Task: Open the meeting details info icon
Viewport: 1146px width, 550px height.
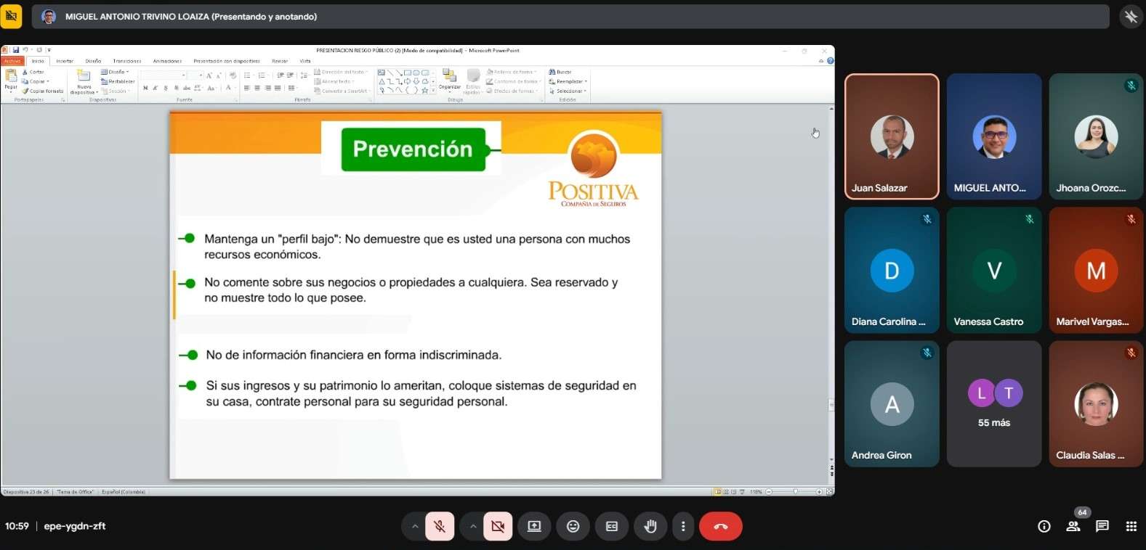Action: coord(1044,527)
